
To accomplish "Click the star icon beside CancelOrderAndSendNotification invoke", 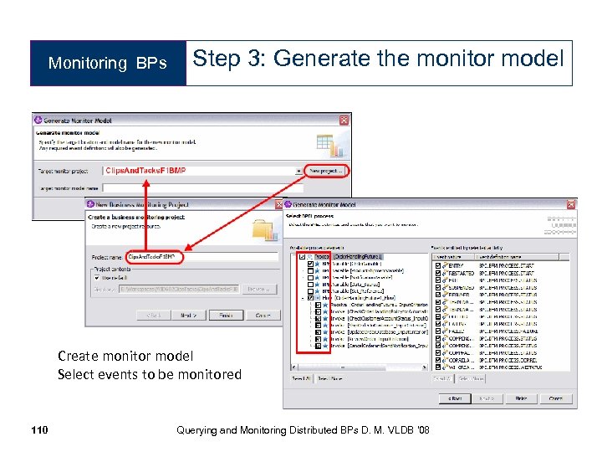I will (x=325, y=346).
